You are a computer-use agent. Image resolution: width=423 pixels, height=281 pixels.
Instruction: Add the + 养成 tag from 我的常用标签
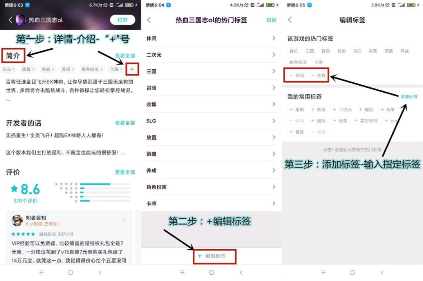[318, 110]
